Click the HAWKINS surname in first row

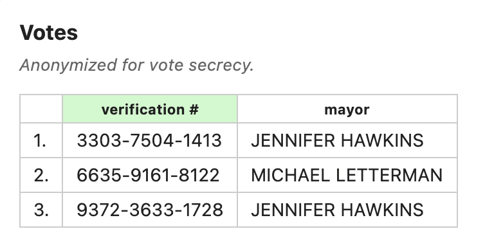pyautogui.click(x=382, y=140)
